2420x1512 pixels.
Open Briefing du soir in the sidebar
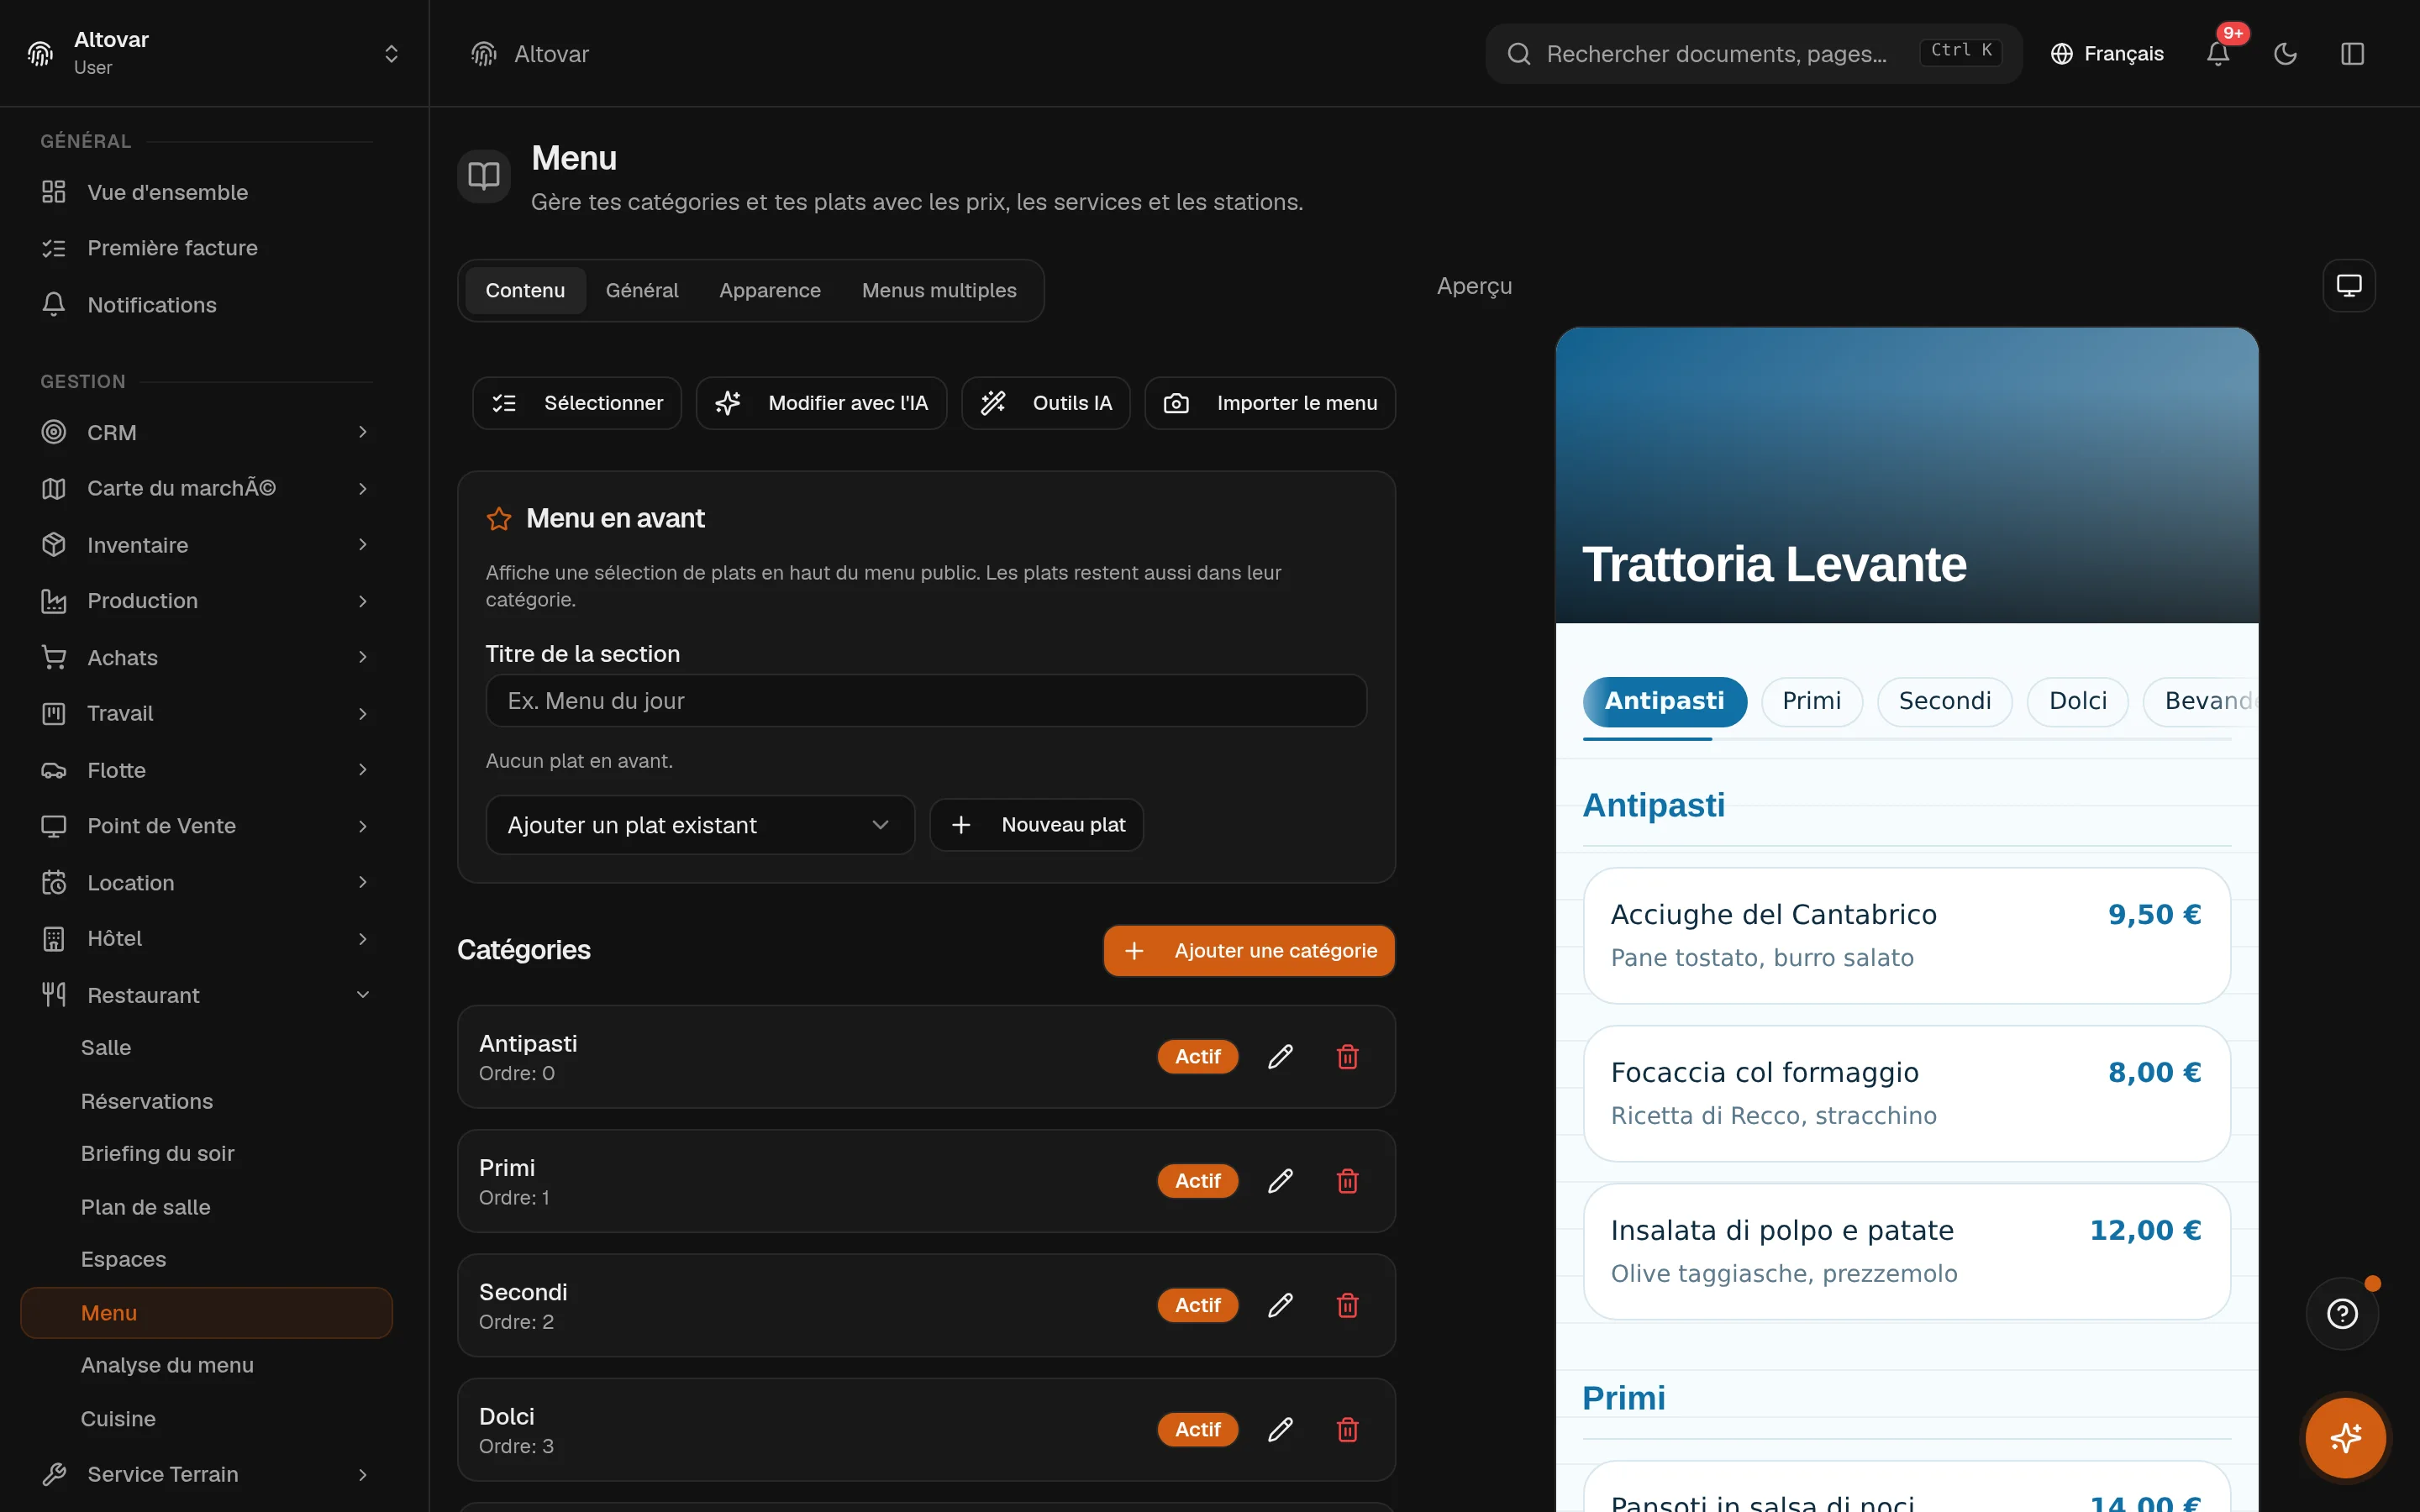[157, 1153]
